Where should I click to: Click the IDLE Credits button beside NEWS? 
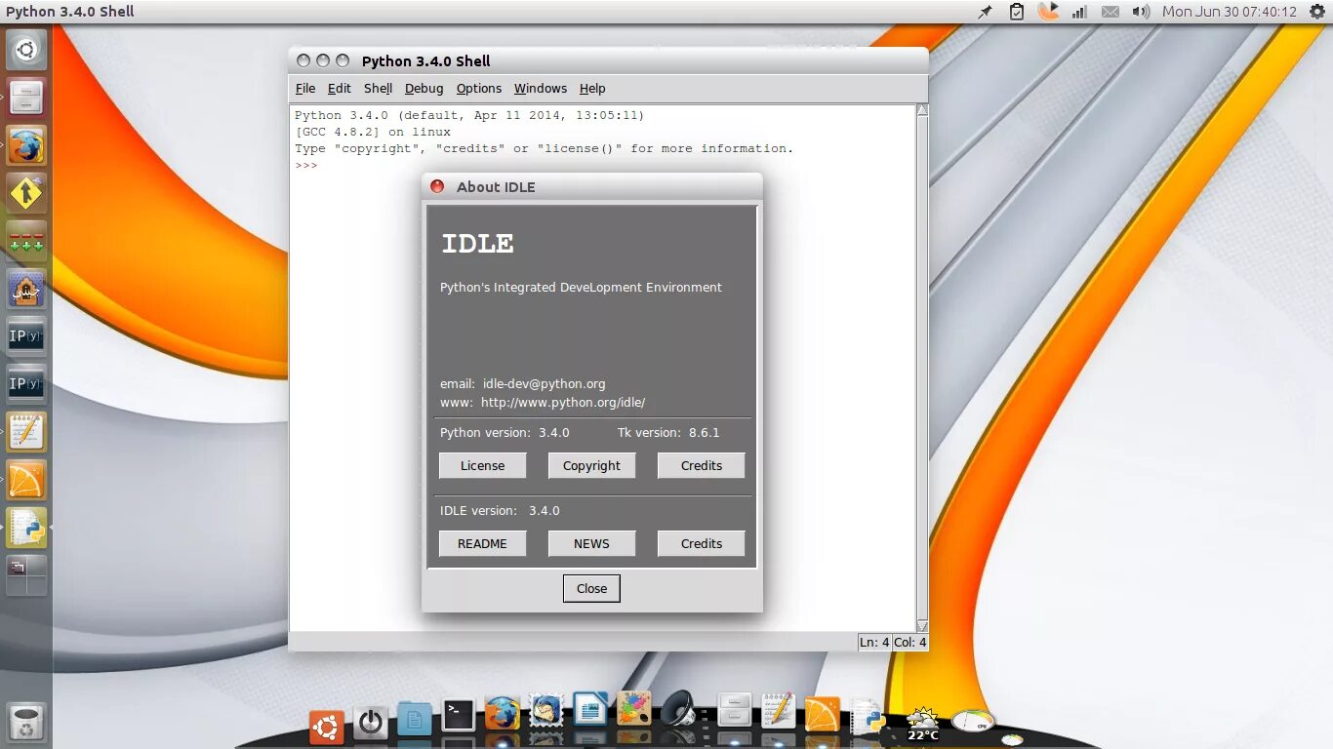pos(702,543)
